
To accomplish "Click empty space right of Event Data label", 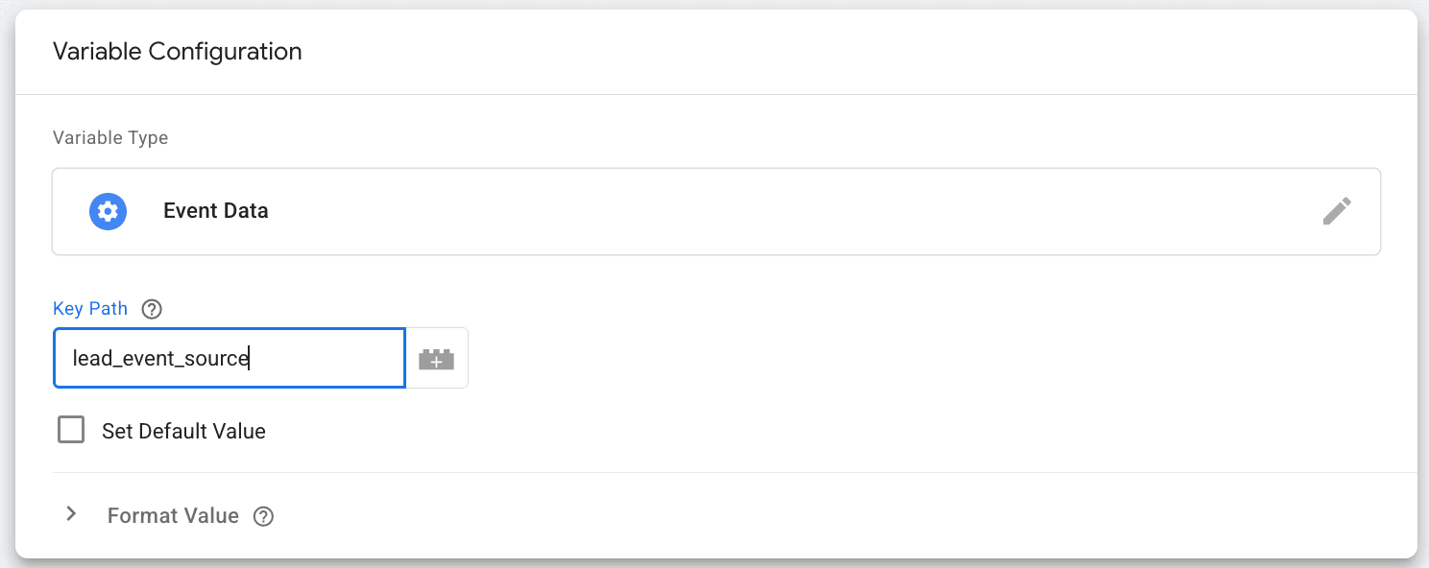I will (768, 211).
